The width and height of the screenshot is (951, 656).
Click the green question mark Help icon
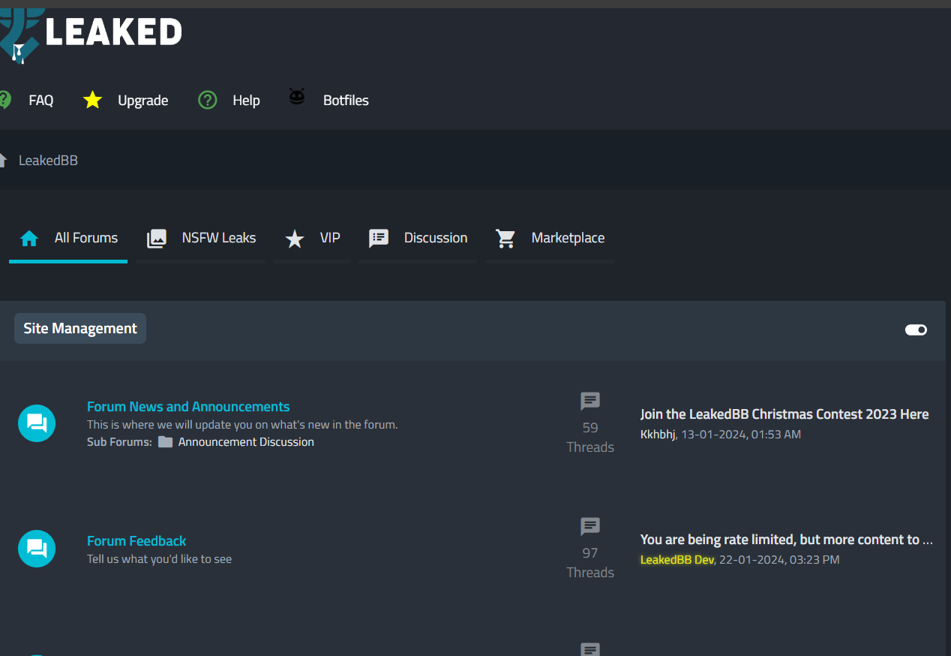(x=208, y=100)
